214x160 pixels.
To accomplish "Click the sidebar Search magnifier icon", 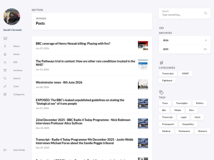I will pos(5,78).
